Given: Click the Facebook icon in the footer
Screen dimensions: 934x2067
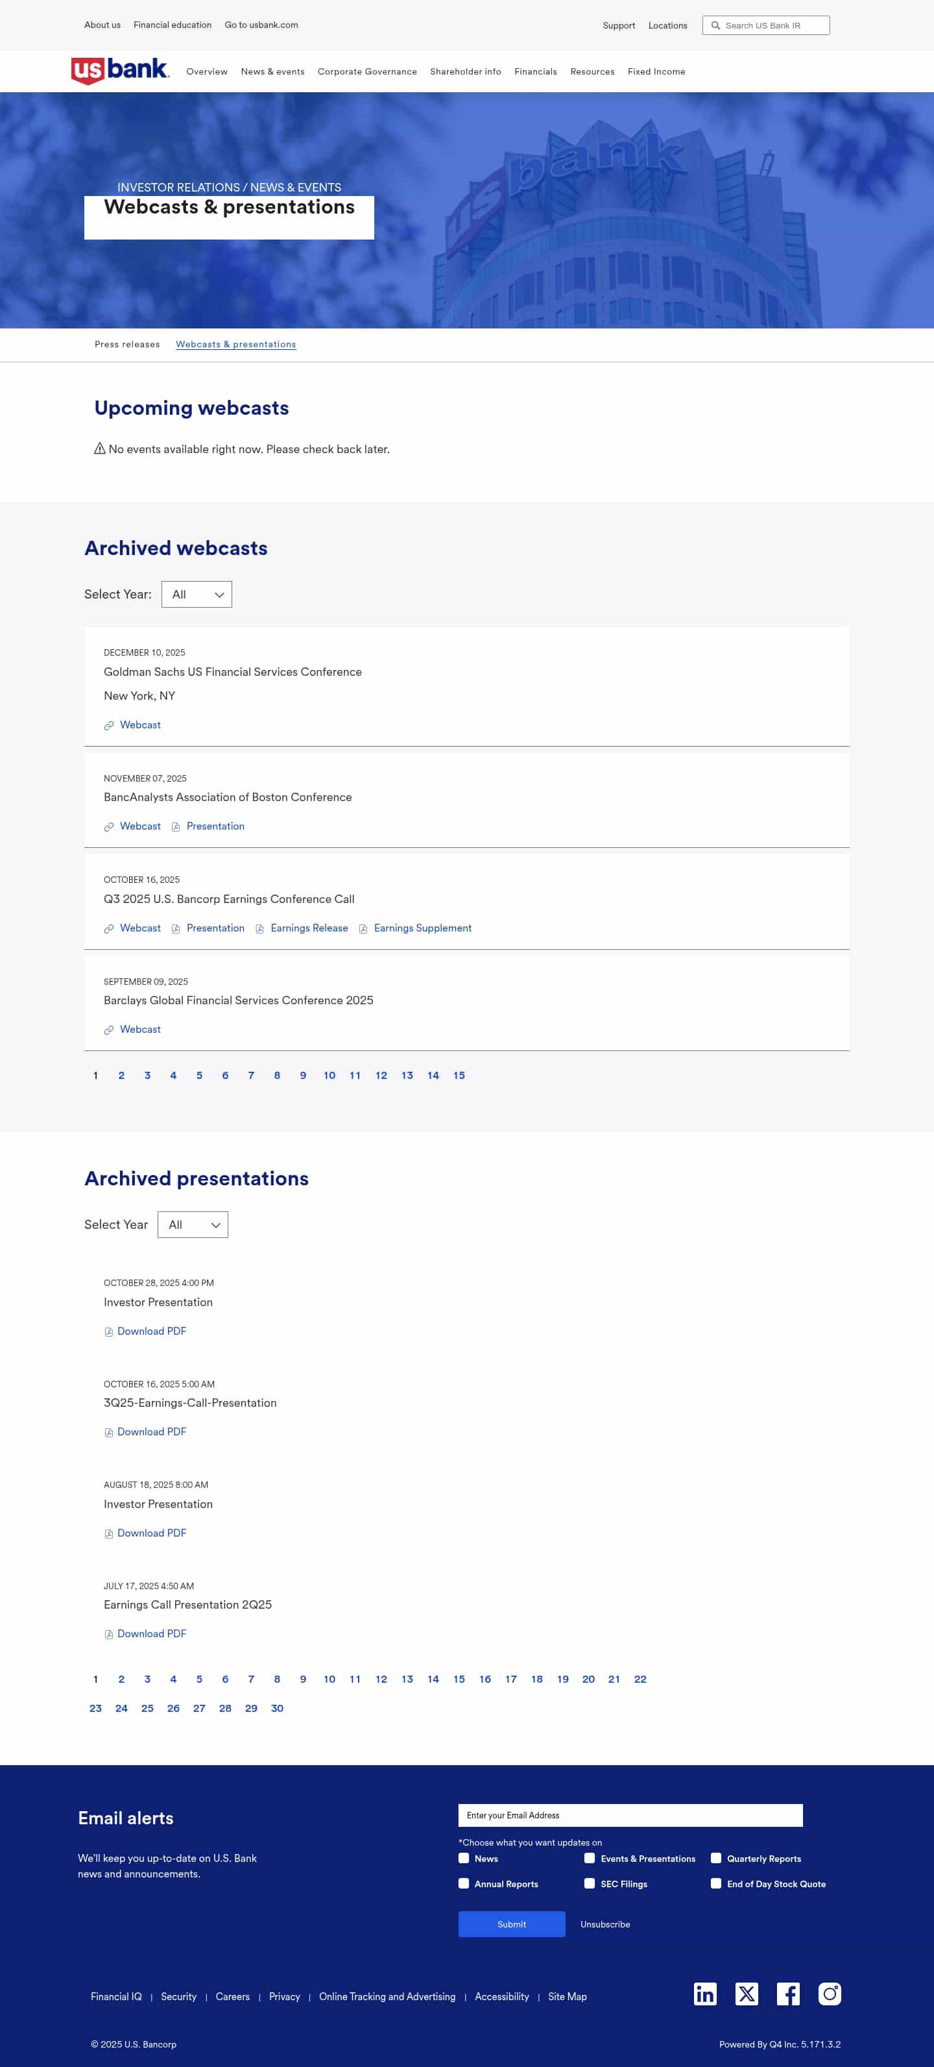Looking at the screenshot, I should [788, 1994].
